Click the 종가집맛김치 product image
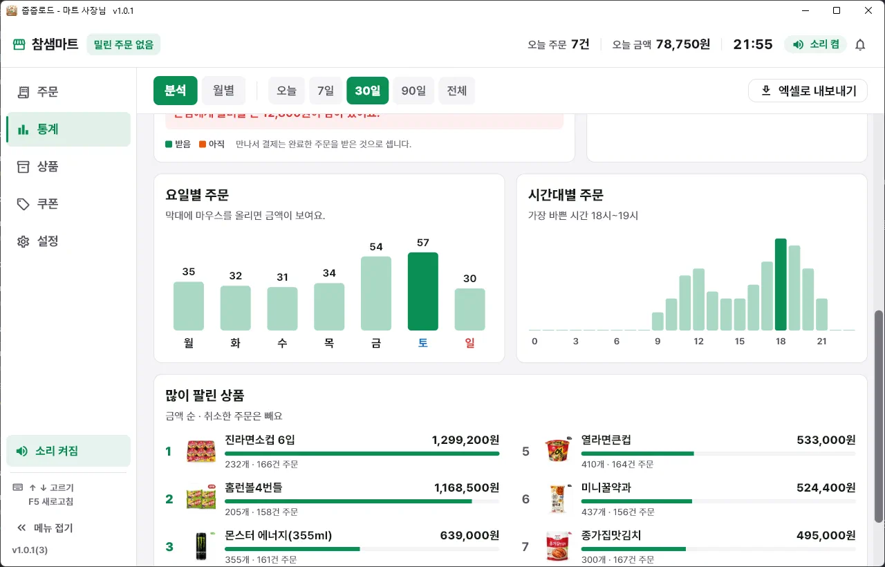Image resolution: width=885 pixels, height=567 pixels. [x=558, y=546]
